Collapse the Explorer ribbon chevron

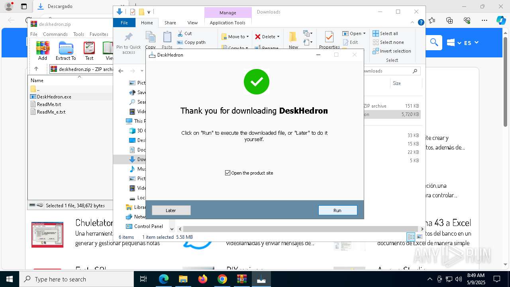(413, 23)
